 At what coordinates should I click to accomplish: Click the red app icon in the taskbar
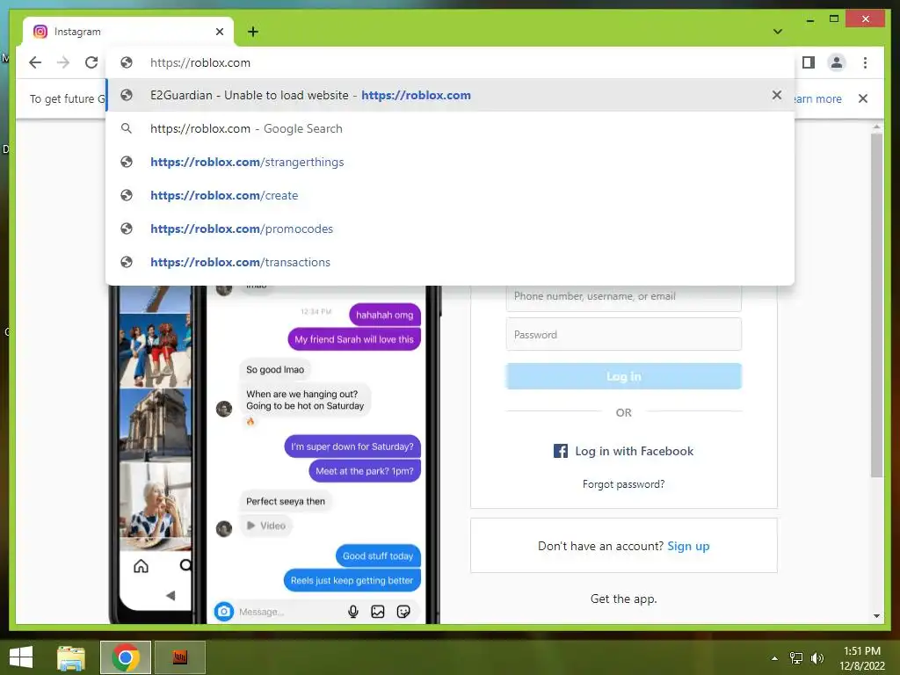pyautogui.click(x=180, y=657)
